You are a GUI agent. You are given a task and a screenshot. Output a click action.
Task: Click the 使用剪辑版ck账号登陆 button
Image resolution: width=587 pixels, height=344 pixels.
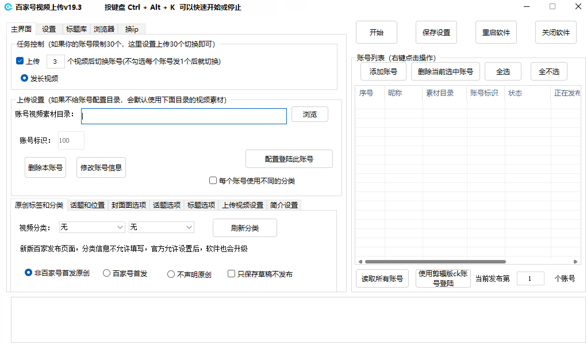coord(443,278)
